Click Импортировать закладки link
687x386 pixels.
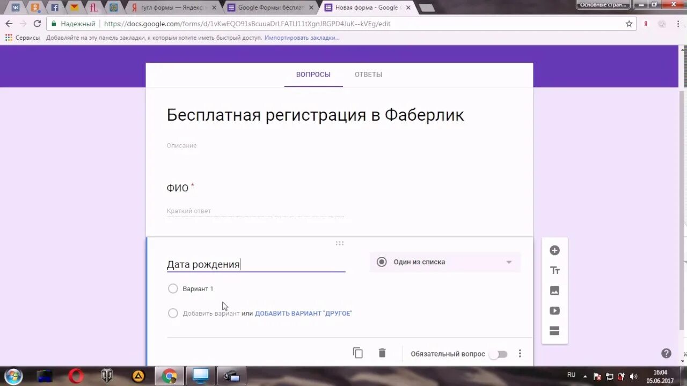click(x=302, y=38)
